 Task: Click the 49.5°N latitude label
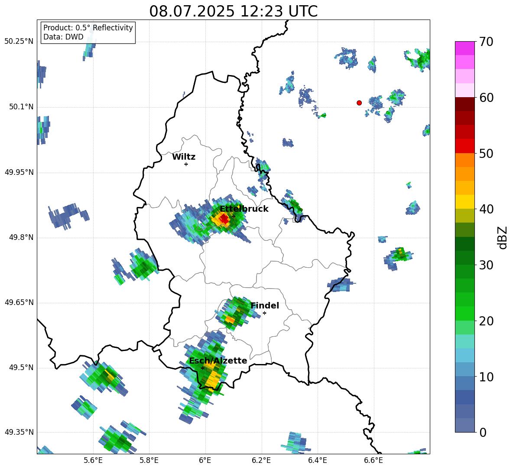[x=21, y=367]
